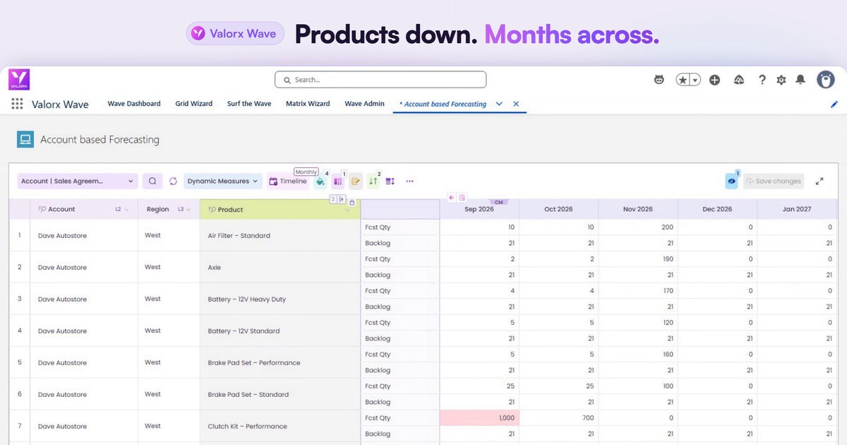The width and height of the screenshot is (847, 445).
Task: Click the Save changes button
Action: click(772, 182)
